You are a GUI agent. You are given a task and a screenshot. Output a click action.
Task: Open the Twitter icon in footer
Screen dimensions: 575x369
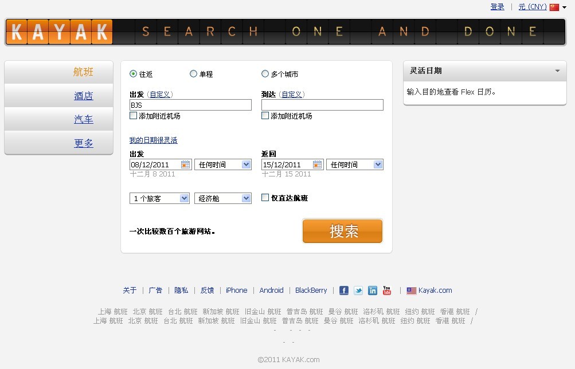[358, 291]
